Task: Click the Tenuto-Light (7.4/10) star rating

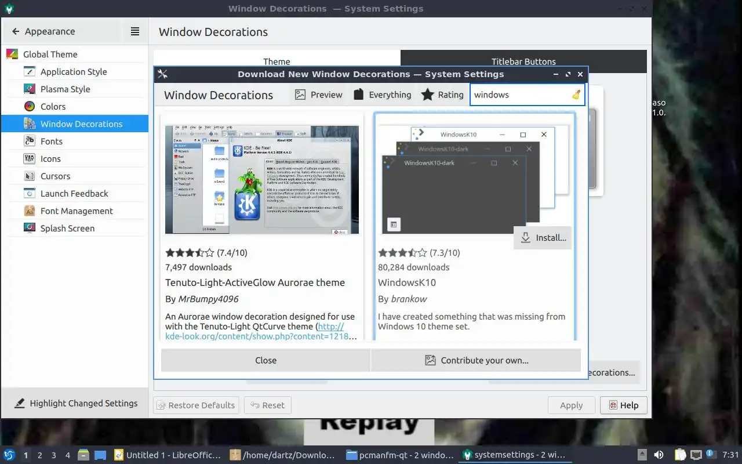Action: pos(206,253)
